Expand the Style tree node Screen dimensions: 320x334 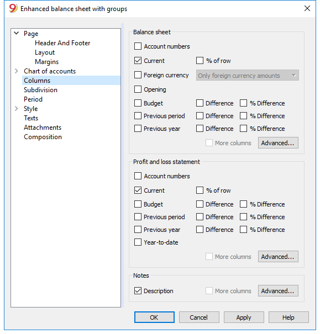pyautogui.click(x=16, y=108)
